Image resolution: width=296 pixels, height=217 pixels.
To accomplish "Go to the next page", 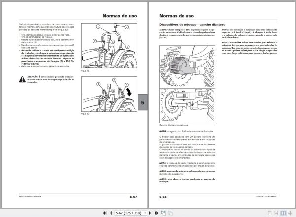I will coord(150,213).
